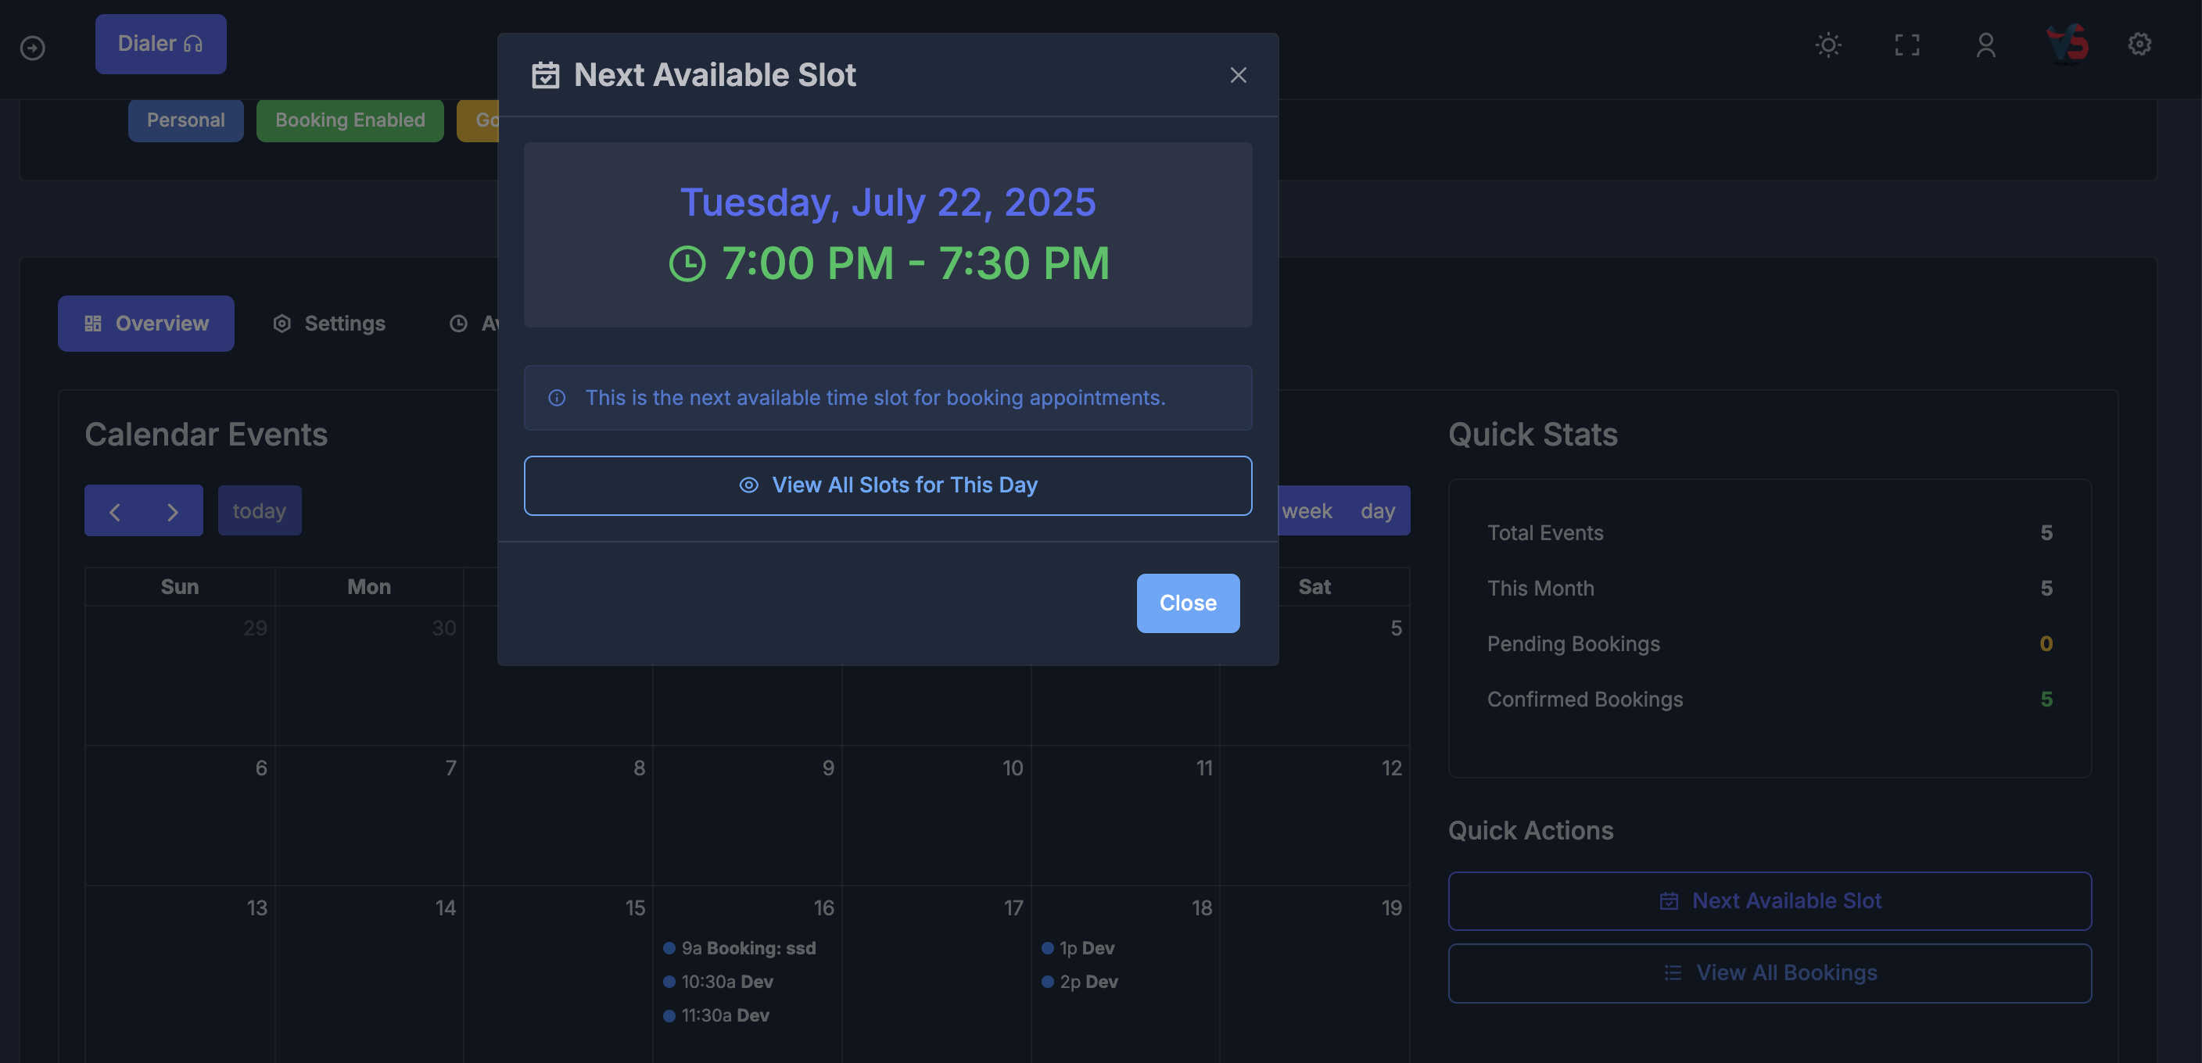Click the Pending Bookings stat label
Image resolution: width=2202 pixels, height=1063 pixels.
click(x=1573, y=643)
